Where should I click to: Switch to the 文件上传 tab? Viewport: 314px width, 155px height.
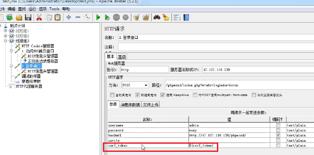click(x=151, y=104)
